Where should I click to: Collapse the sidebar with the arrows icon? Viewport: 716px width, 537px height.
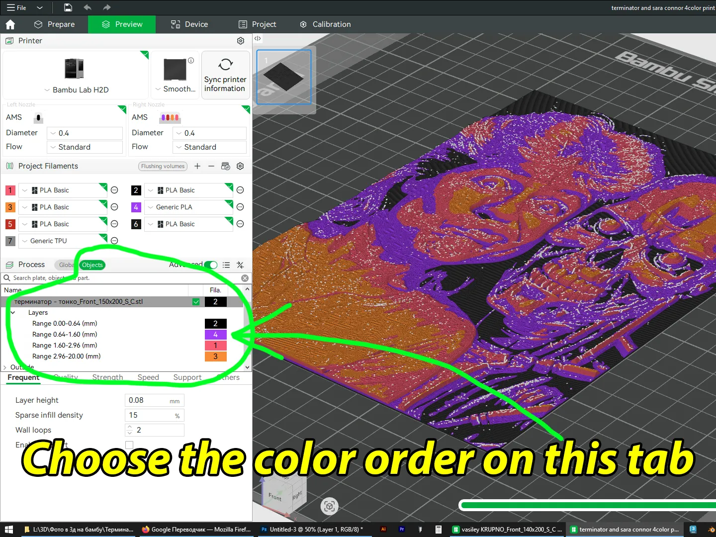pos(258,38)
